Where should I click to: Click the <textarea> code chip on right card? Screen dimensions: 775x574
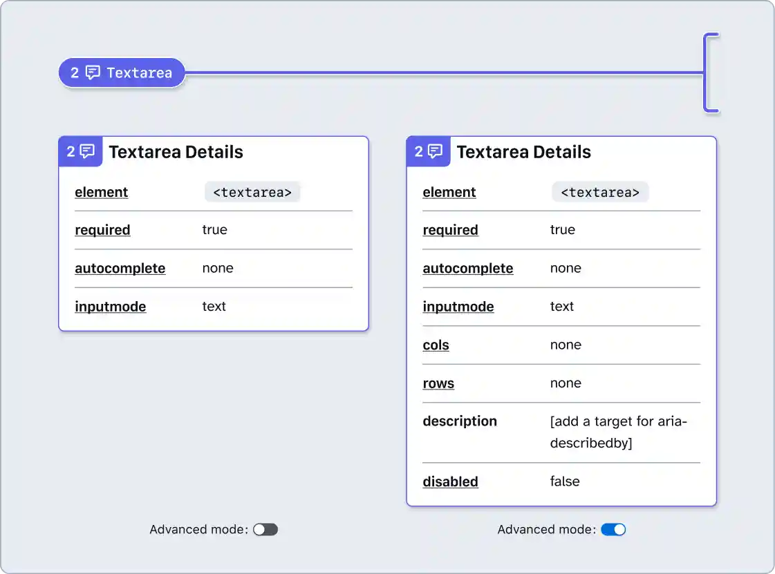pos(600,192)
